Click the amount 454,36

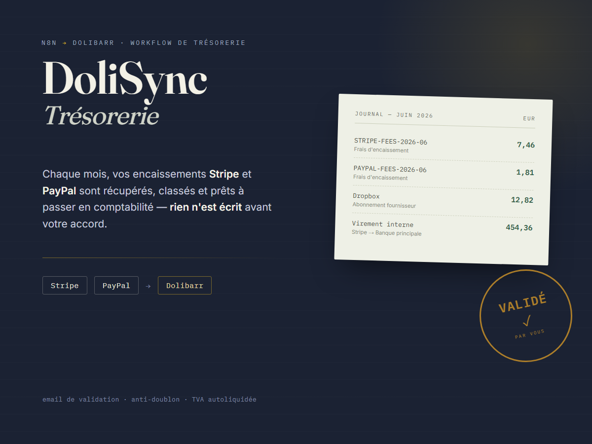519,227
